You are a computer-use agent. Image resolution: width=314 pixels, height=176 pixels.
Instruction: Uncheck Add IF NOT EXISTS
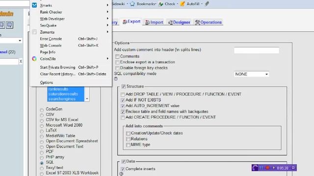(123, 100)
